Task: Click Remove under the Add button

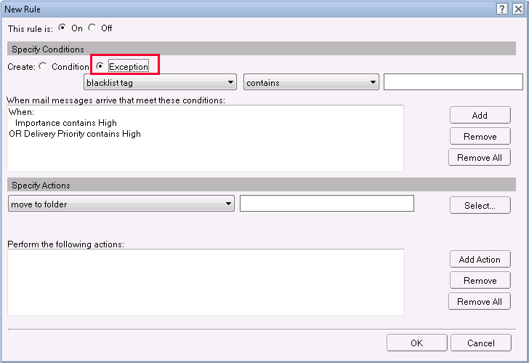Action: coord(480,137)
